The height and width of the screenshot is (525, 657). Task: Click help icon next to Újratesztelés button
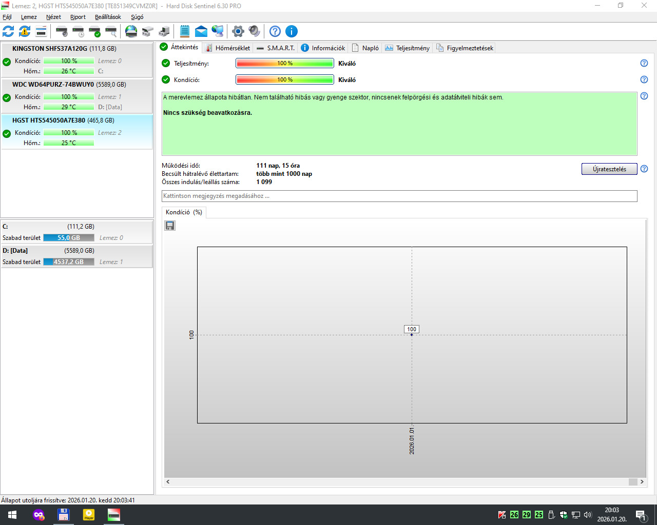[644, 169]
